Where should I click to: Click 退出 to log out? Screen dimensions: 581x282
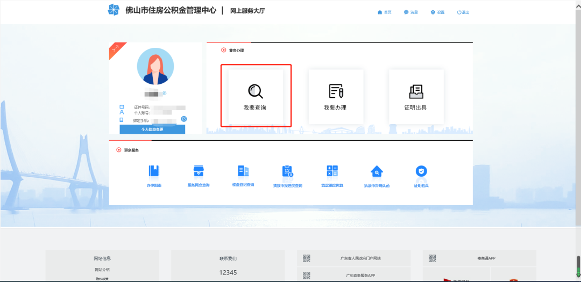pos(463,12)
